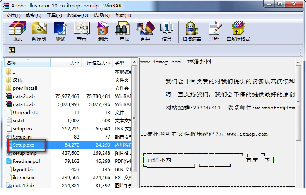306x195 pixels.
Task: Click the data1.hdr file icon
Action: (9, 185)
